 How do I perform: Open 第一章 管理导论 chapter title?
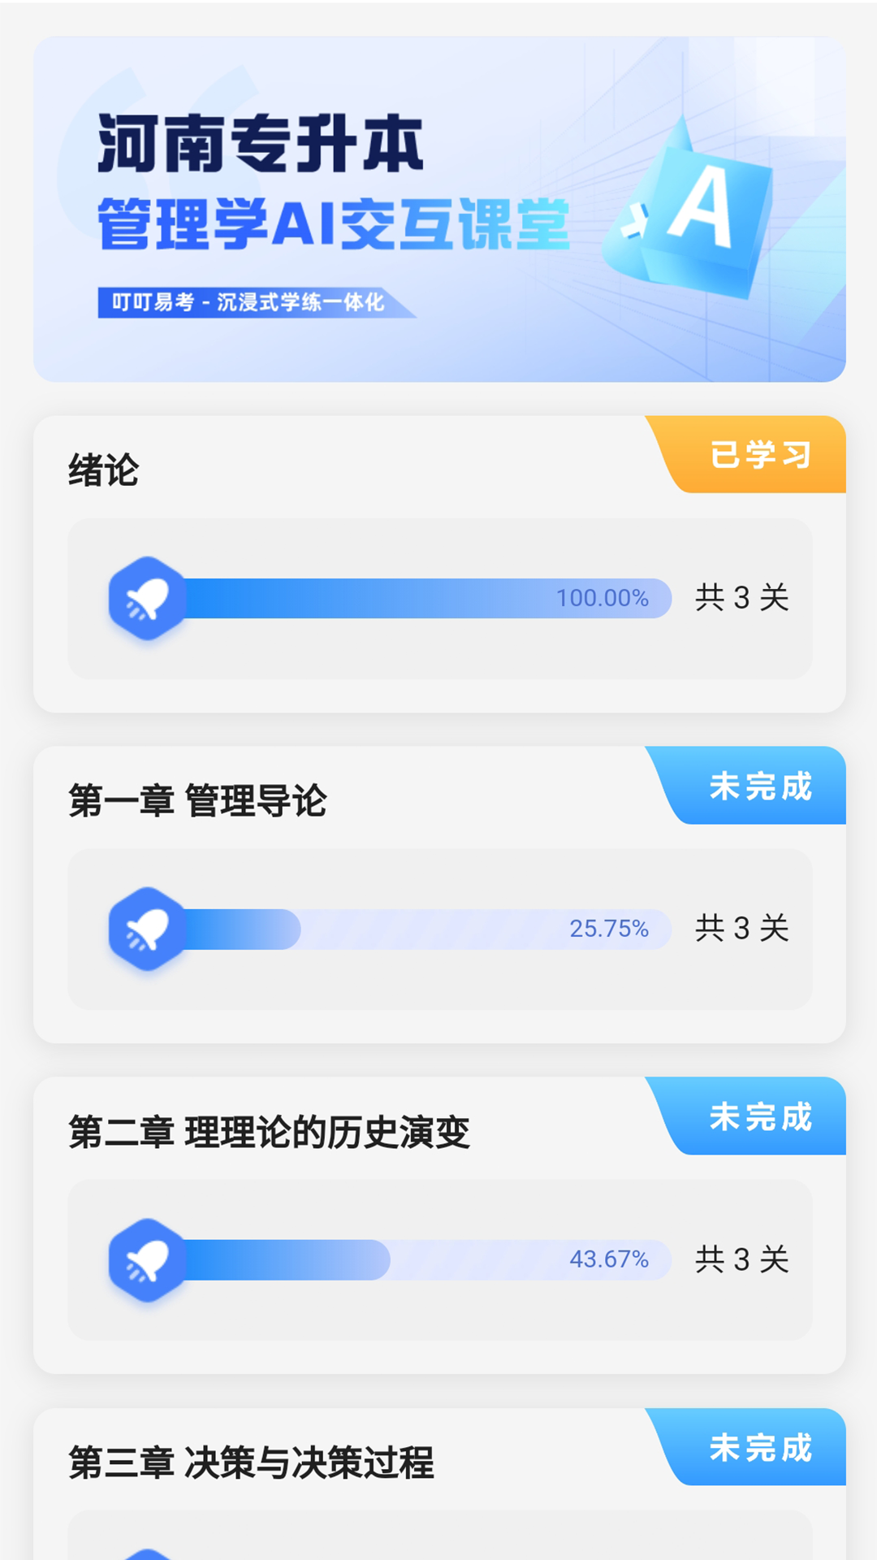click(x=197, y=801)
